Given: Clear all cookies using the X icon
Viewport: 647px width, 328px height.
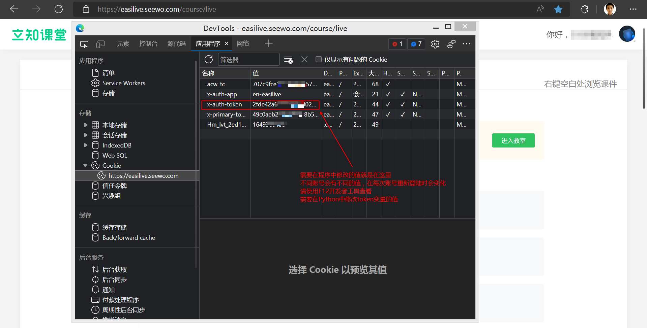Looking at the screenshot, I should 304,59.
